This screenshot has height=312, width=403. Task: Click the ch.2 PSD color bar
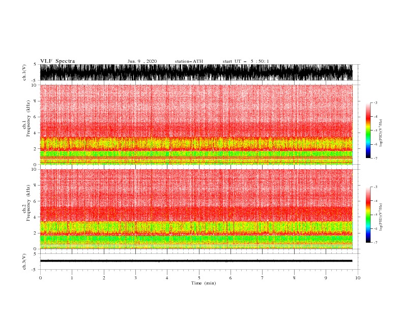pos(368,215)
